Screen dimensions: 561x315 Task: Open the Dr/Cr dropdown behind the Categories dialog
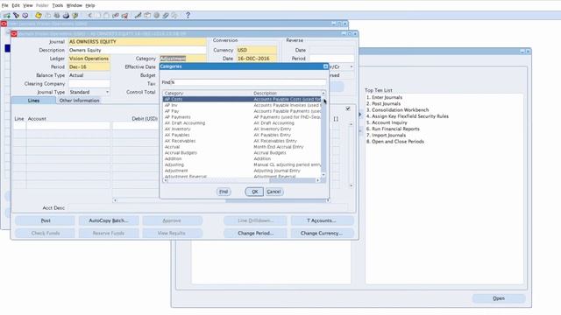pos(351,66)
